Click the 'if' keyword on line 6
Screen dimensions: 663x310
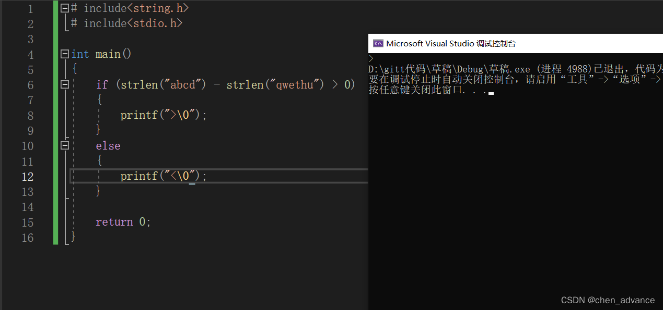[x=102, y=84]
